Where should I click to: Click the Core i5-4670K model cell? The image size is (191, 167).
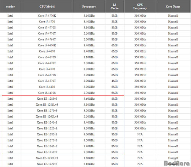47,45
